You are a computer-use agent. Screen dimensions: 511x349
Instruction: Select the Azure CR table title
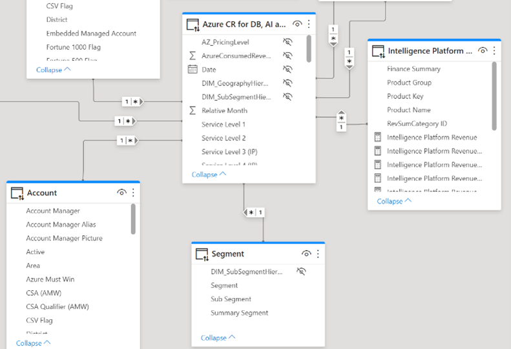coord(244,25)
